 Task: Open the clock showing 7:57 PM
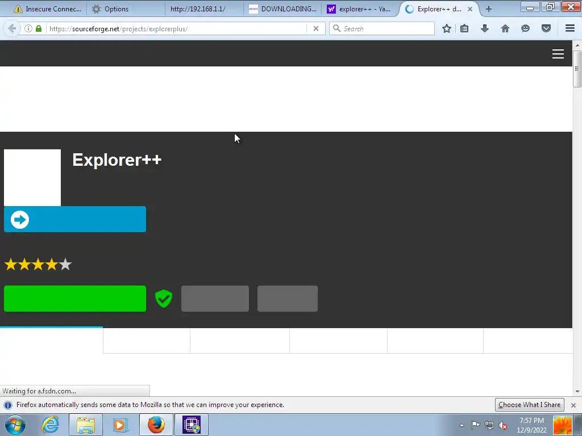(531, 425)
